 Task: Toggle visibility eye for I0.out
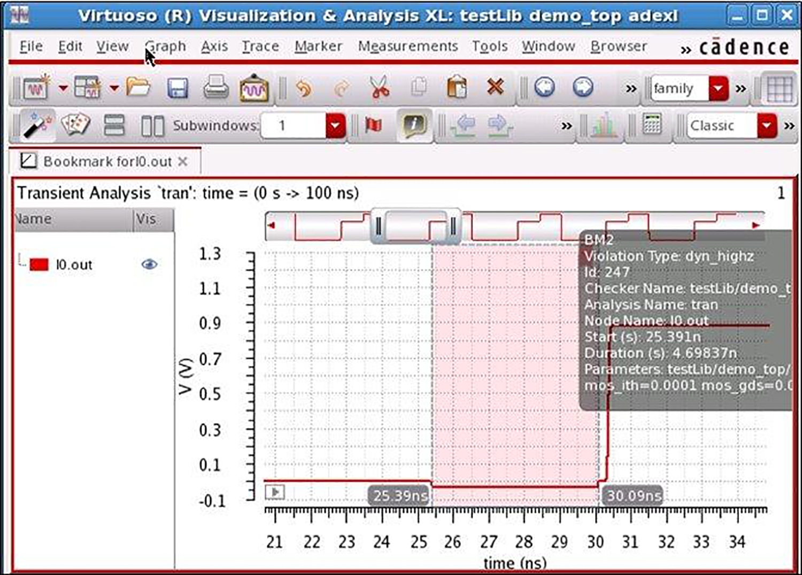click(149, 264)
